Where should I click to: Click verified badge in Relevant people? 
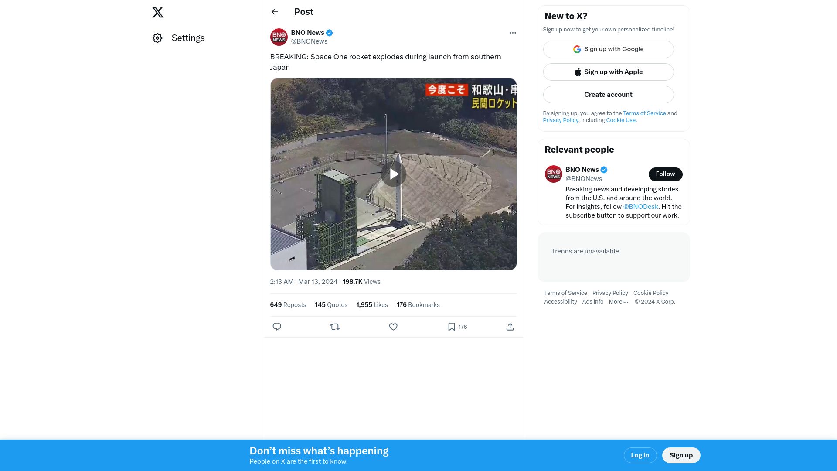604,170
